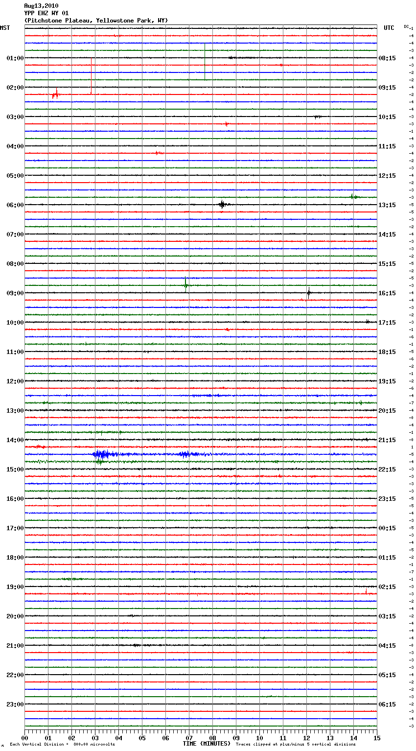Click the 800.00 microvolts vertical division note

[62, 744]
